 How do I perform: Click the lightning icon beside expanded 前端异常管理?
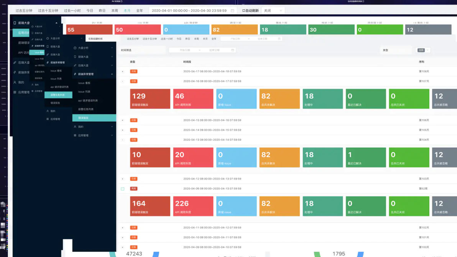pos(75,74)
